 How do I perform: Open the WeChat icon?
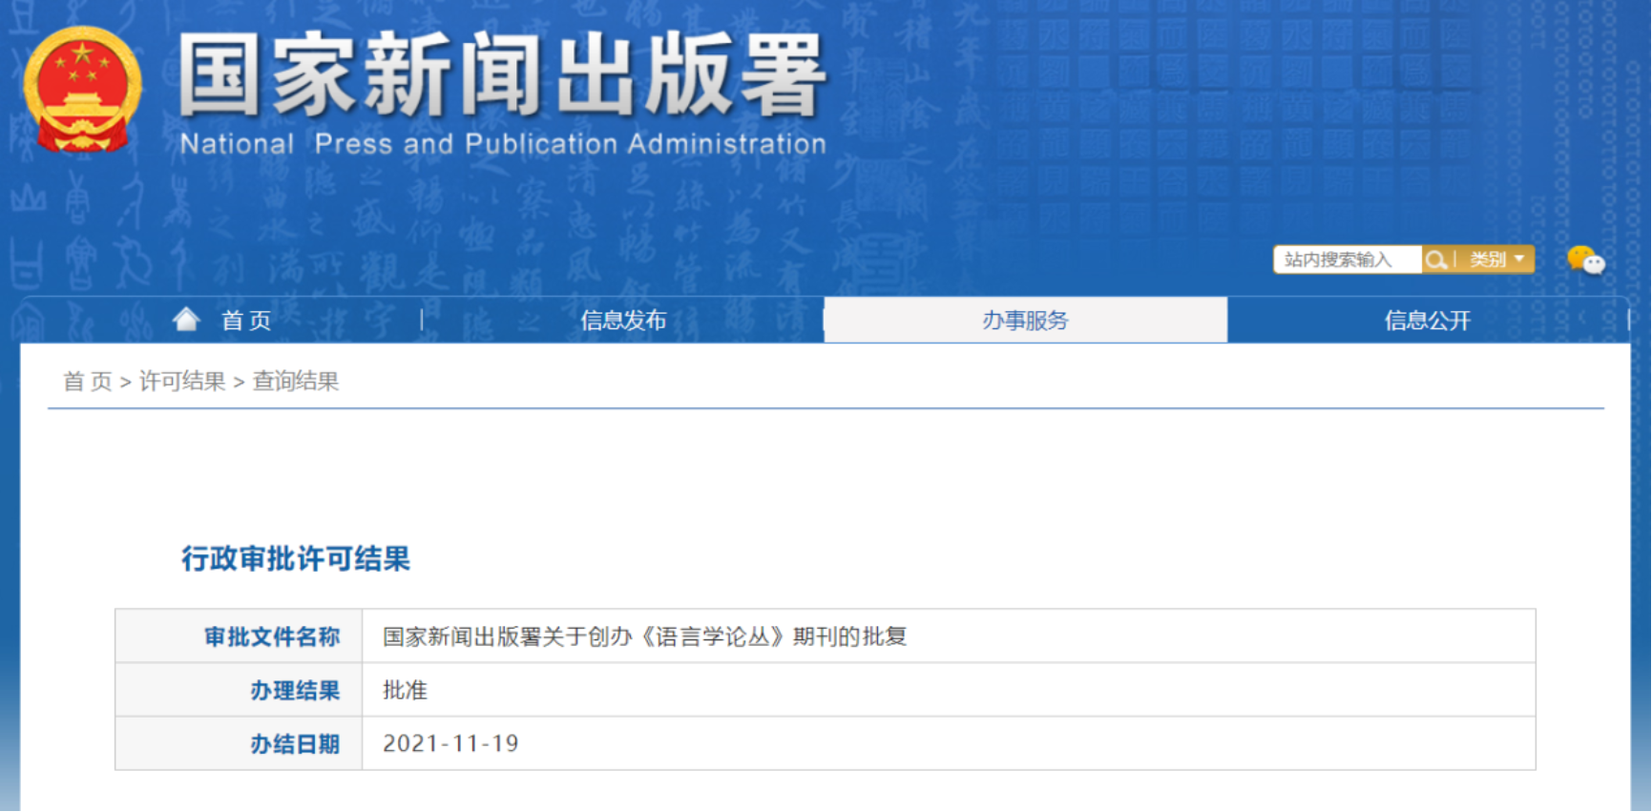click(1586, 260)
